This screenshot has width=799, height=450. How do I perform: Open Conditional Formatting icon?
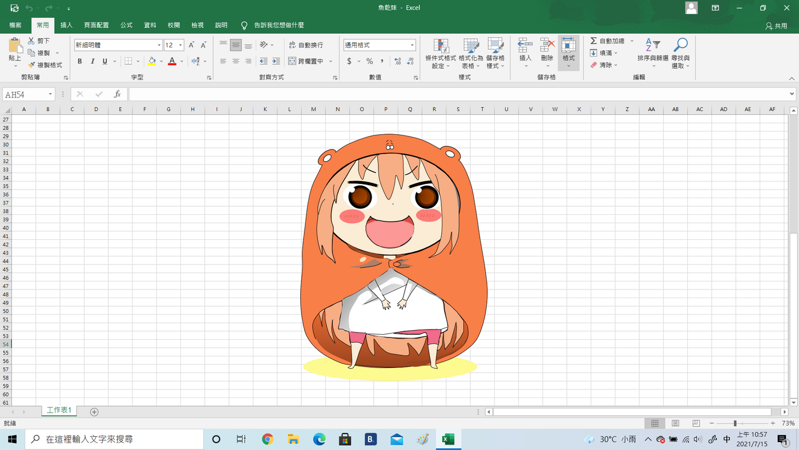(x=441, y=46)
